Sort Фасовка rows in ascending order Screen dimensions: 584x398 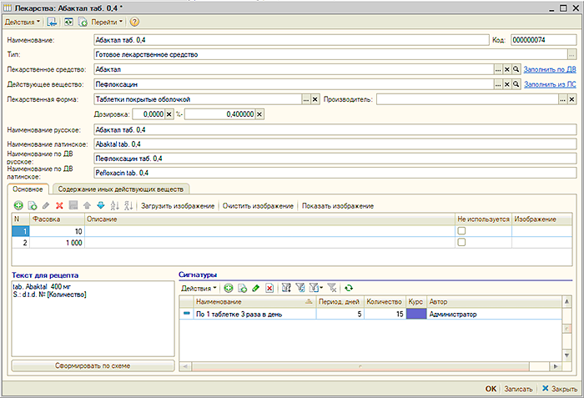(x=116, y=205)
